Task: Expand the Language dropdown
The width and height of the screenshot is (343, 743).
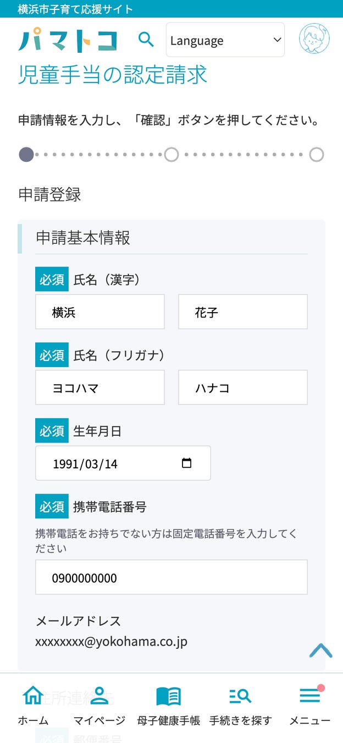Action: pyautogui.click(x=225, y=40)
